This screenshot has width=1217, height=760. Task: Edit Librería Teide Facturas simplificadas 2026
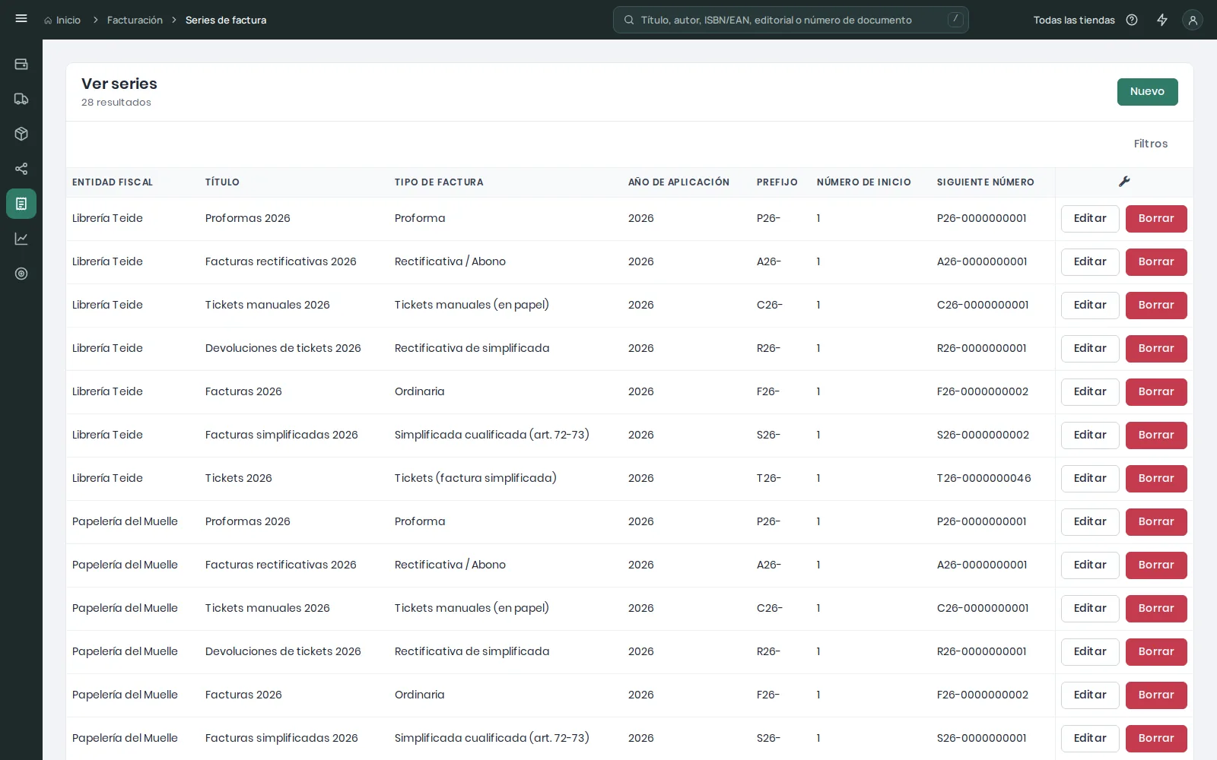click(1090, 435)
